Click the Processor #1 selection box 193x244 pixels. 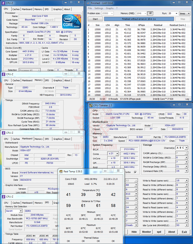(29, 70)
